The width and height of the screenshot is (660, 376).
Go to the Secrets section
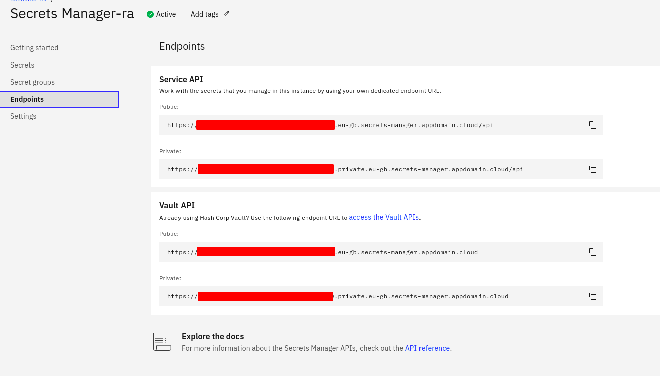pyautogui.click(x=22, y=65)
